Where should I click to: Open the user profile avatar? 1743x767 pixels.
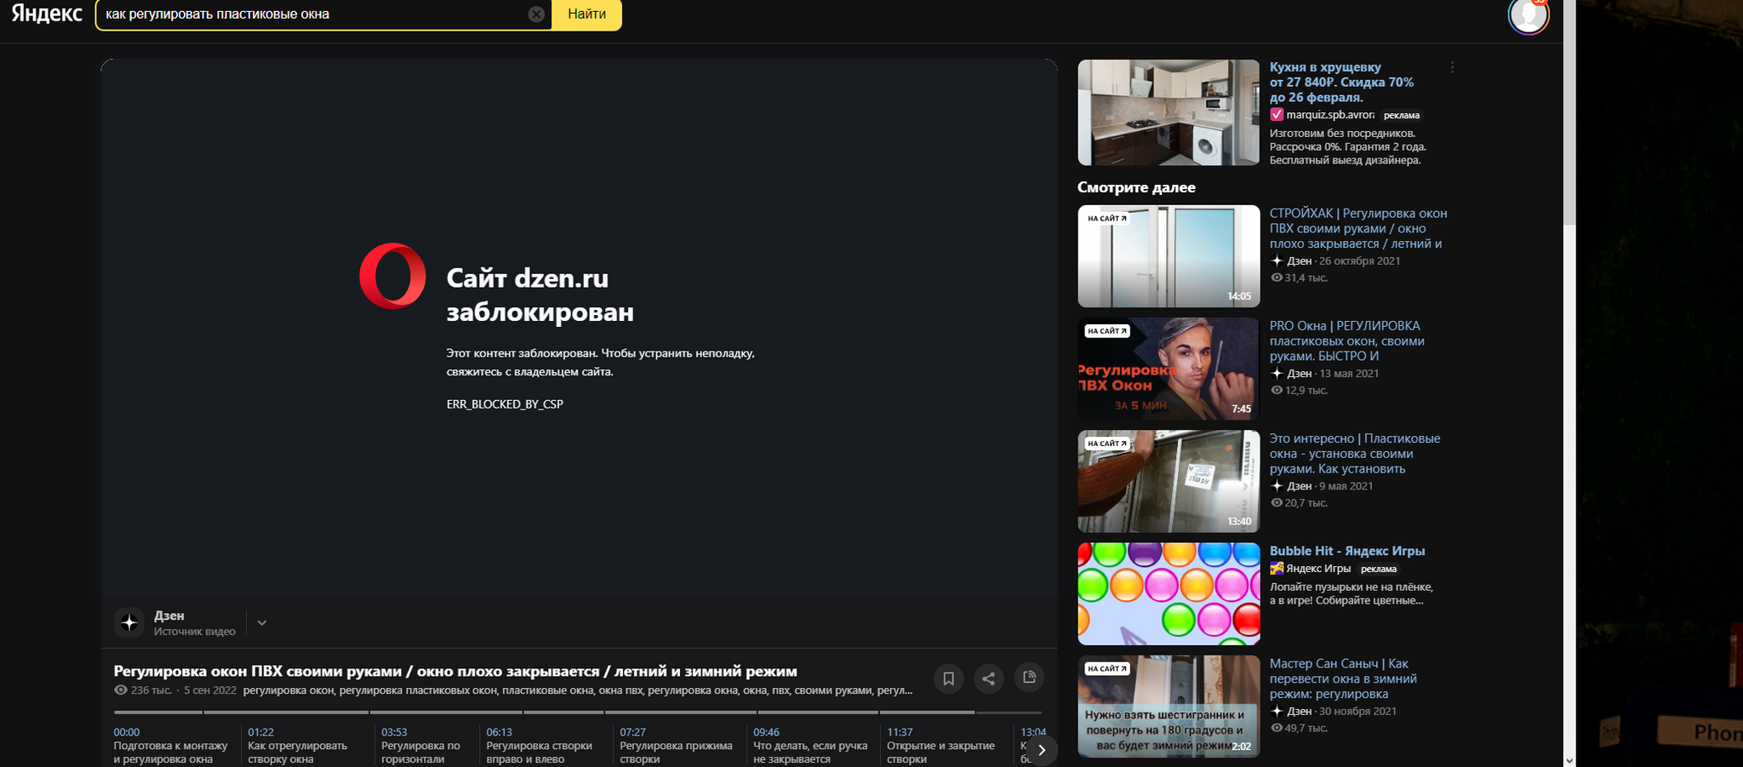(x=1529, y=14)
